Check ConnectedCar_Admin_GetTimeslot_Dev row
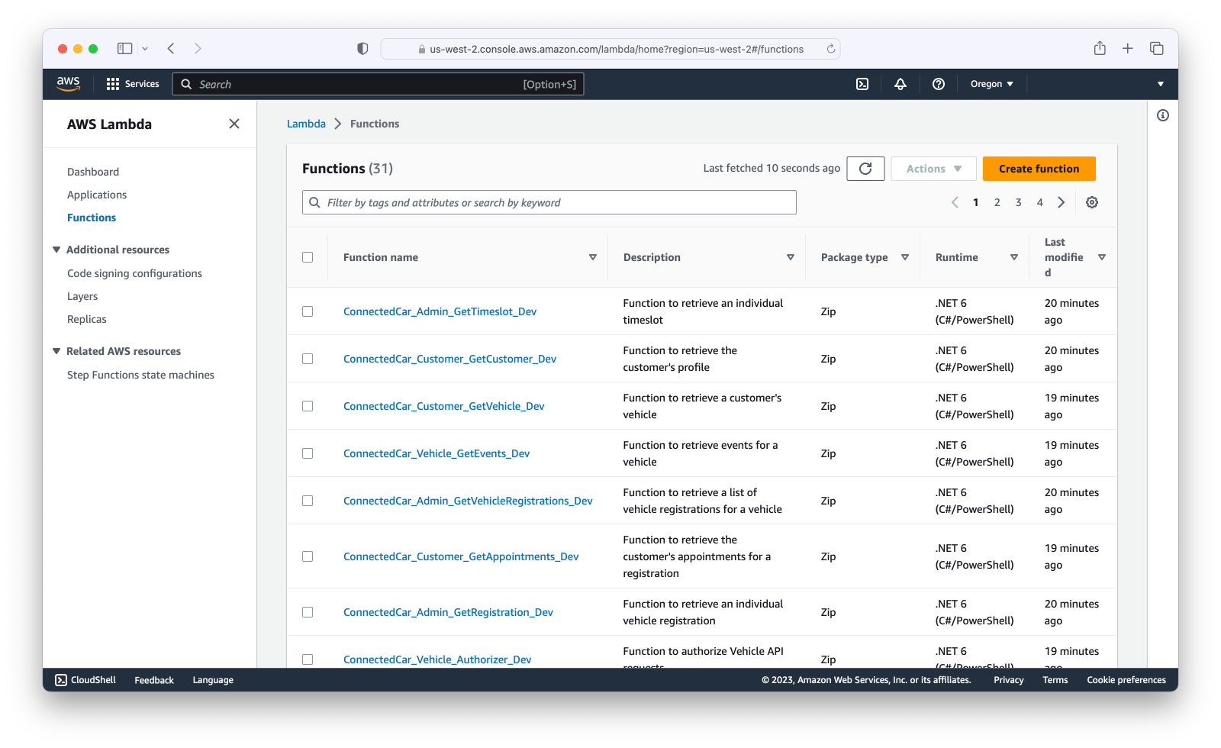This screenshot has height=748, width=1221. pyautogui.click(x=308, y=311)
